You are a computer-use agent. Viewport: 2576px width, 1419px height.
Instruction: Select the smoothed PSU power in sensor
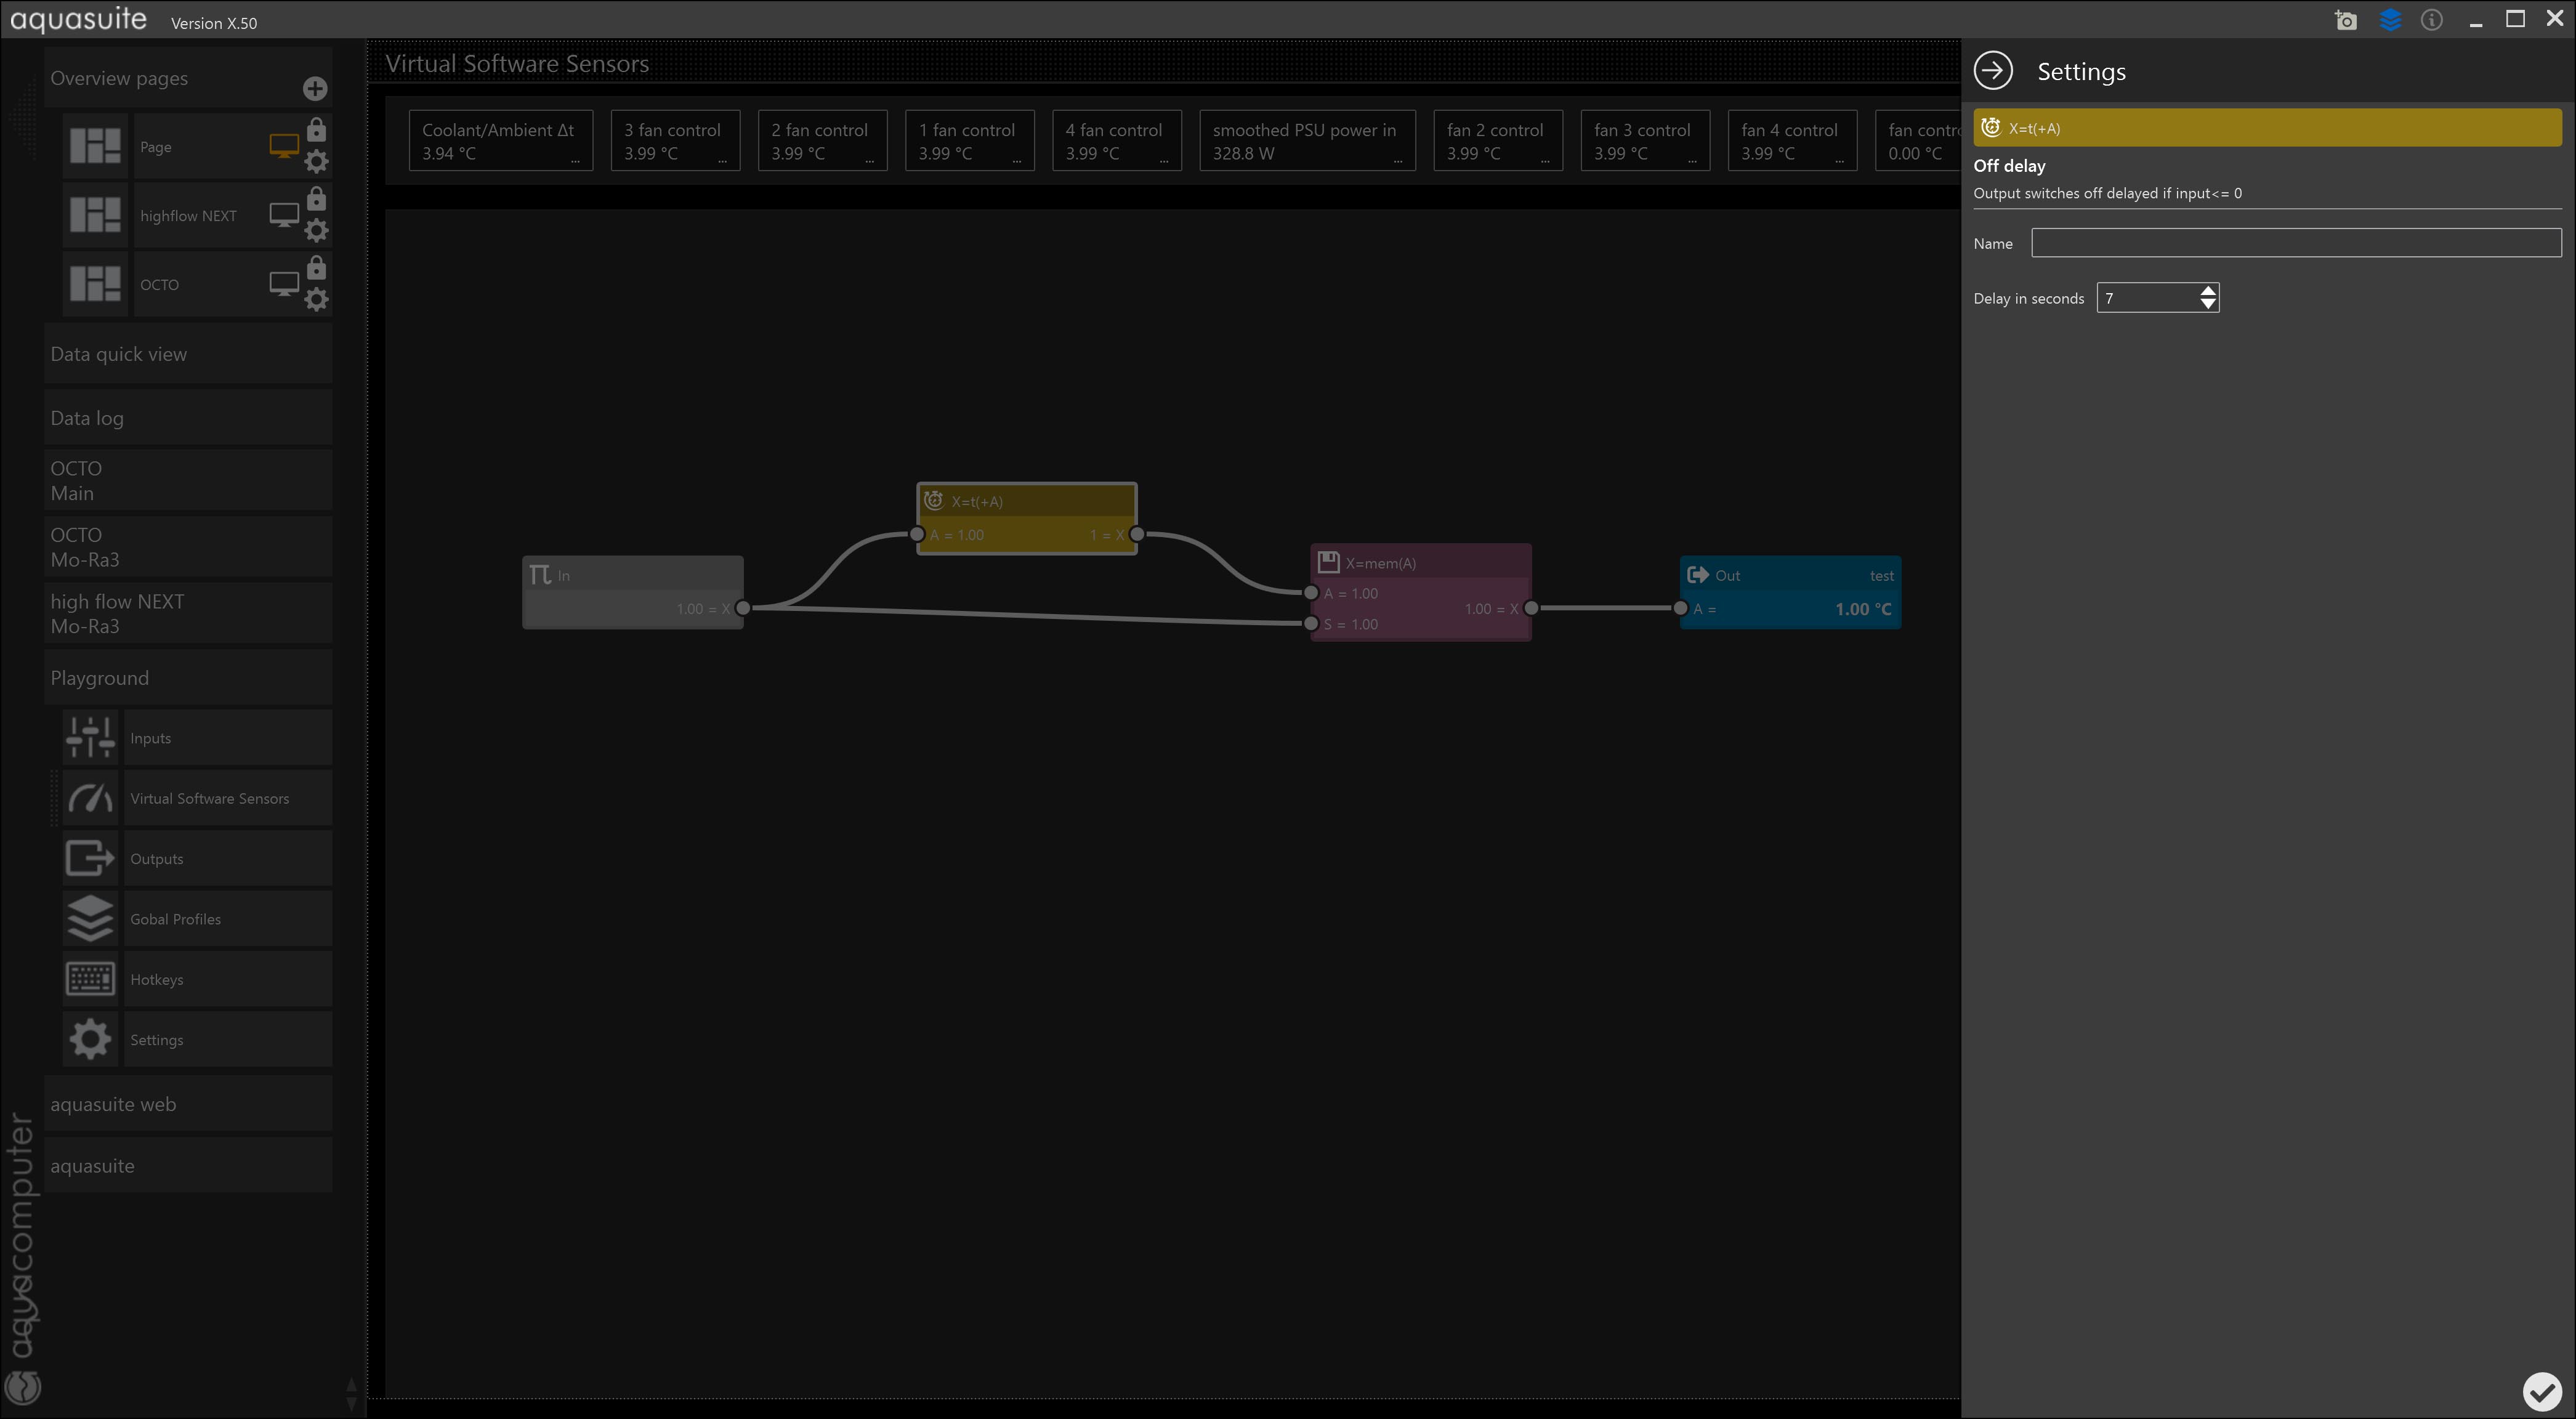click(1306, 141)
